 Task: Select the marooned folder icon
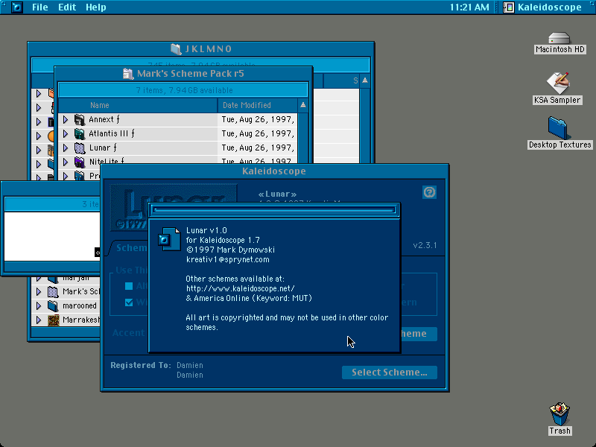pos(53,306)
